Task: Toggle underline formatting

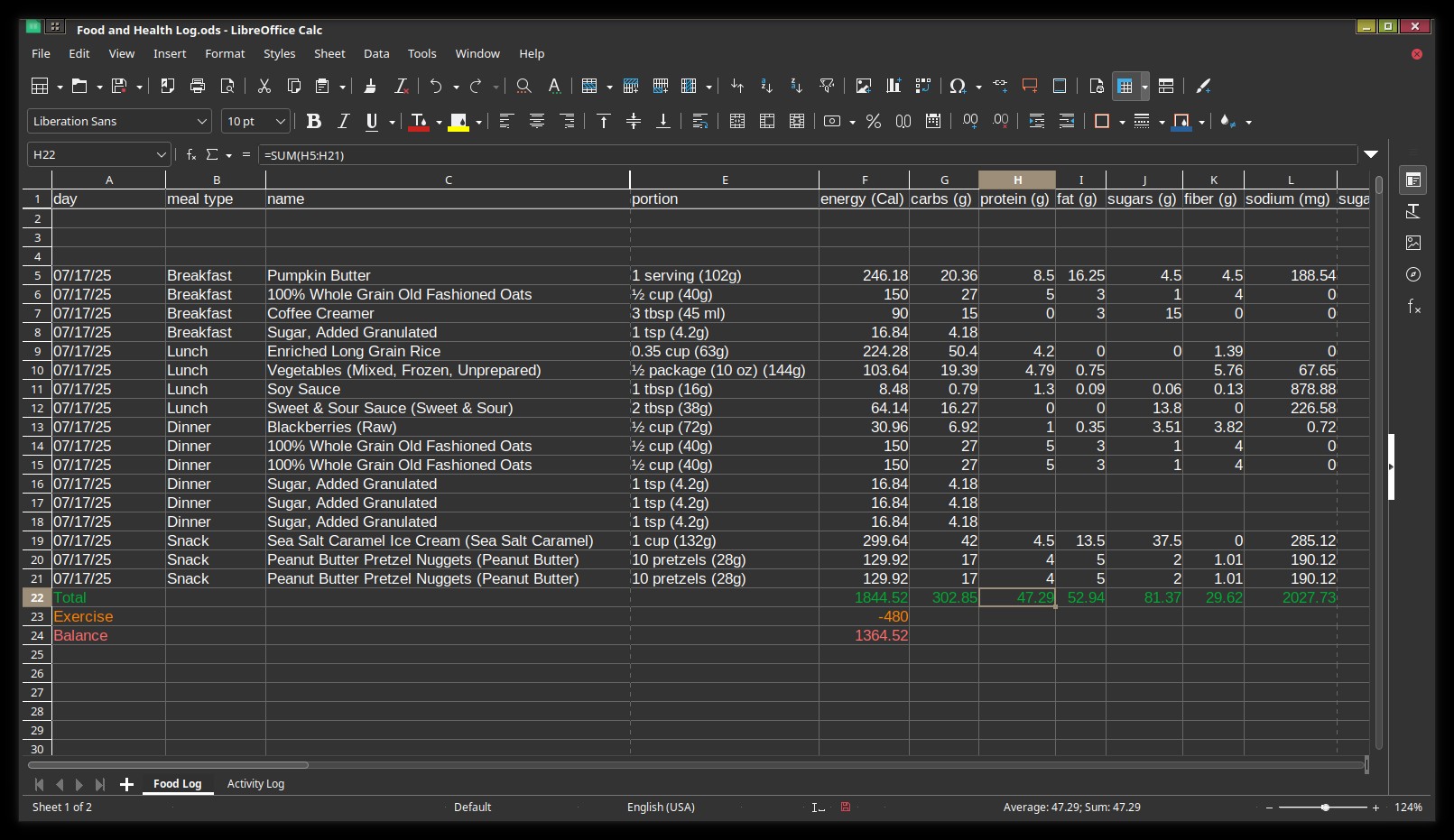Action: pyautogui.click(x=374, y=121)
